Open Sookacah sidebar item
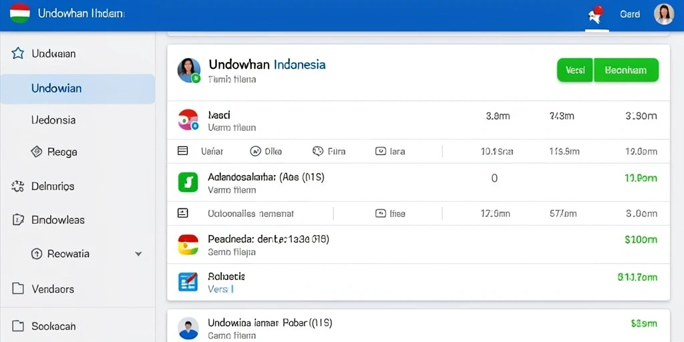The image size is (684, 342). click(x=53, y=326)
